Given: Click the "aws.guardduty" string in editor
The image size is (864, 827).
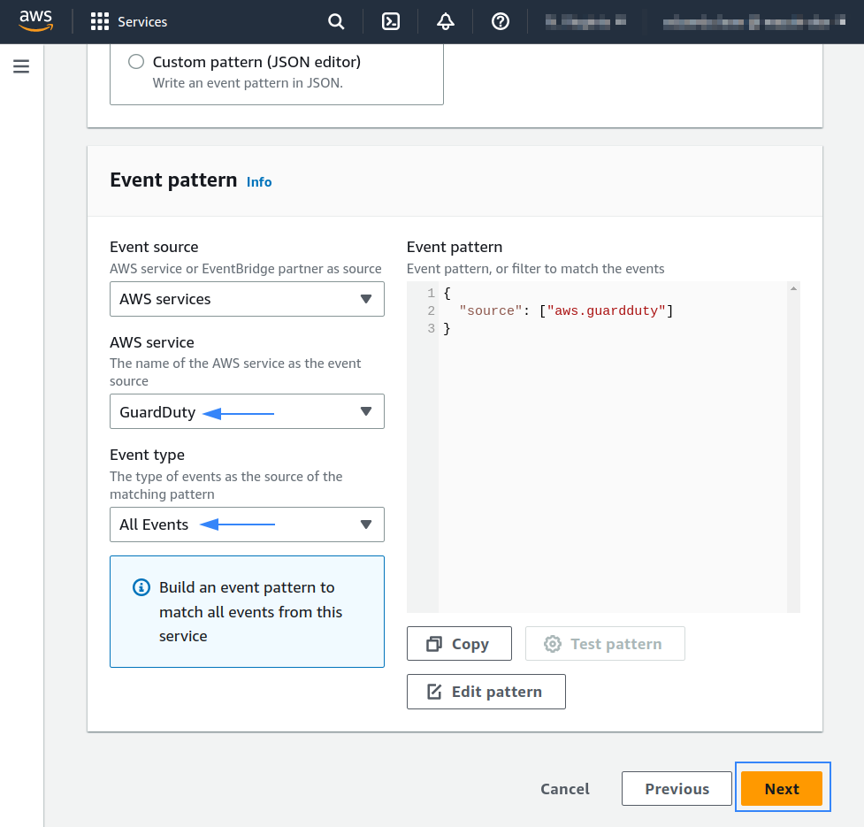Looking at the screenshot, I should pyautogui.click(x=606, y=310).
